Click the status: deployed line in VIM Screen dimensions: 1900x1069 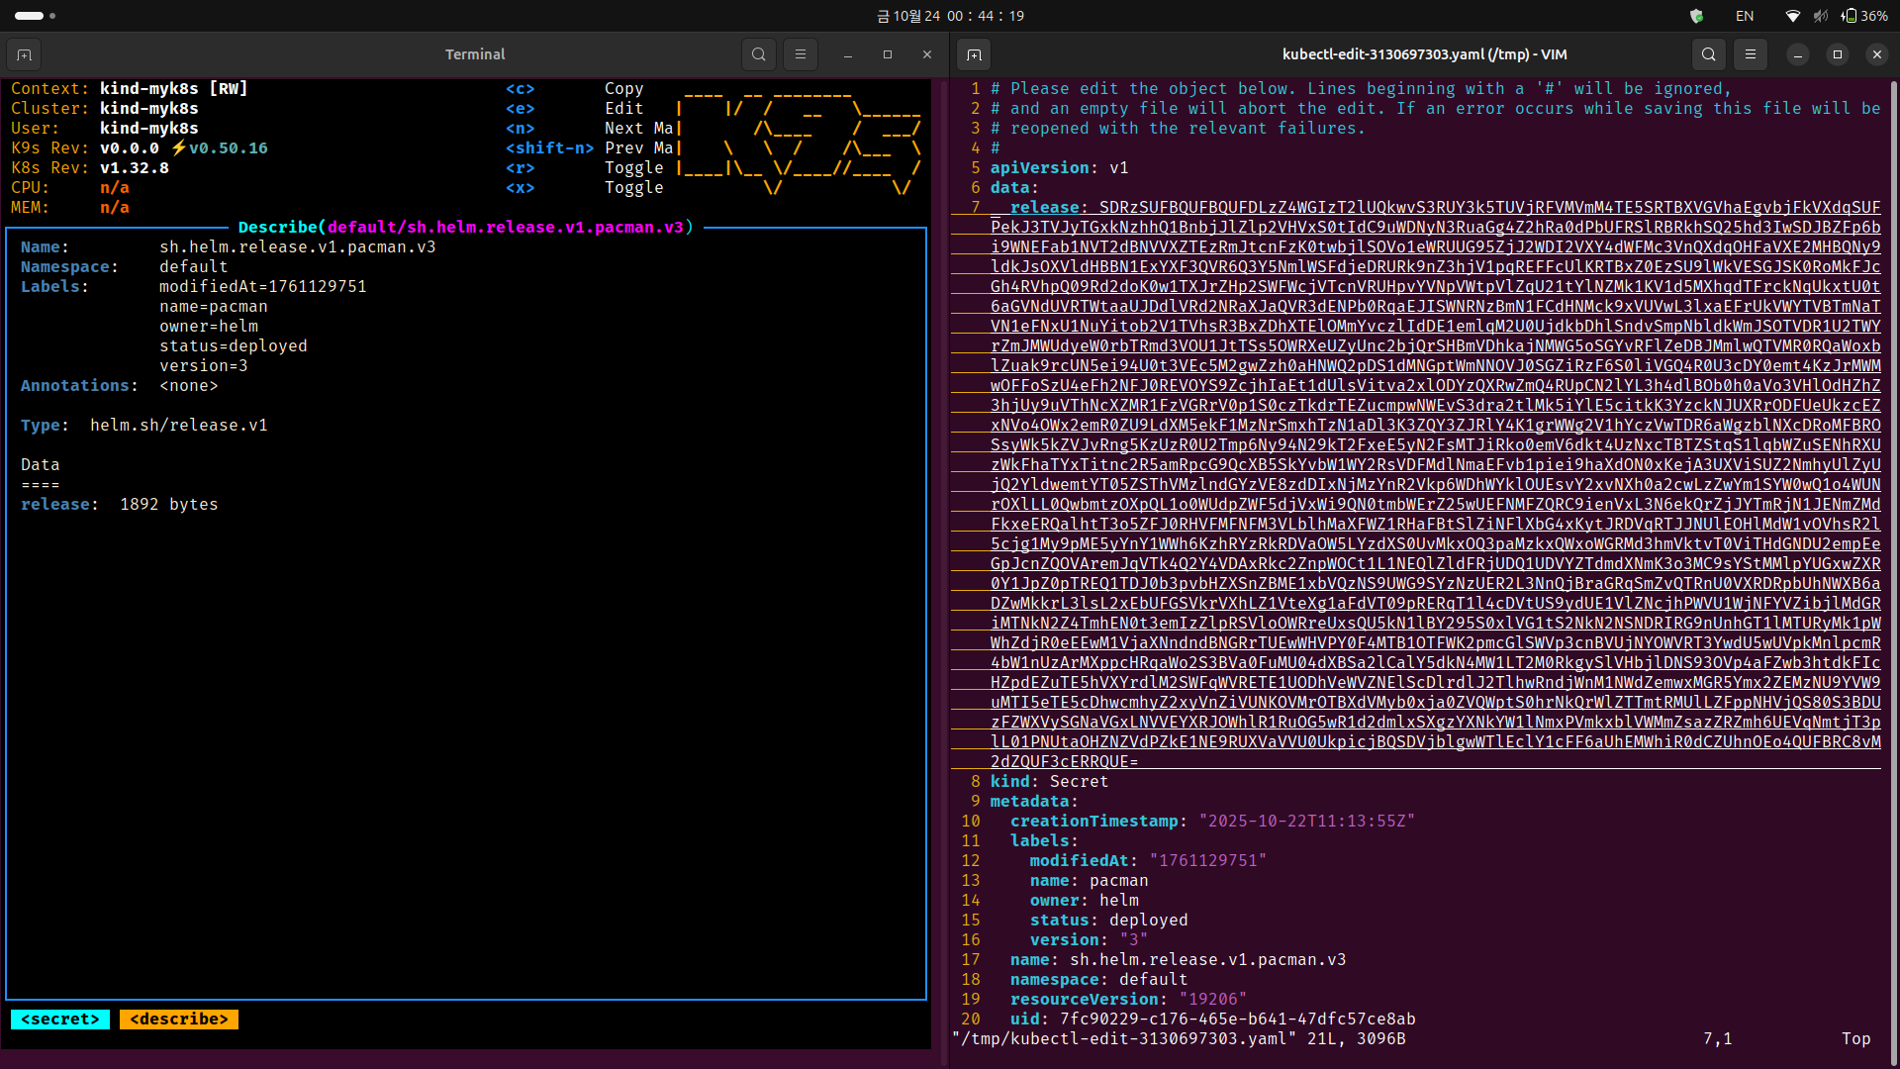(x=1109, y=921)
